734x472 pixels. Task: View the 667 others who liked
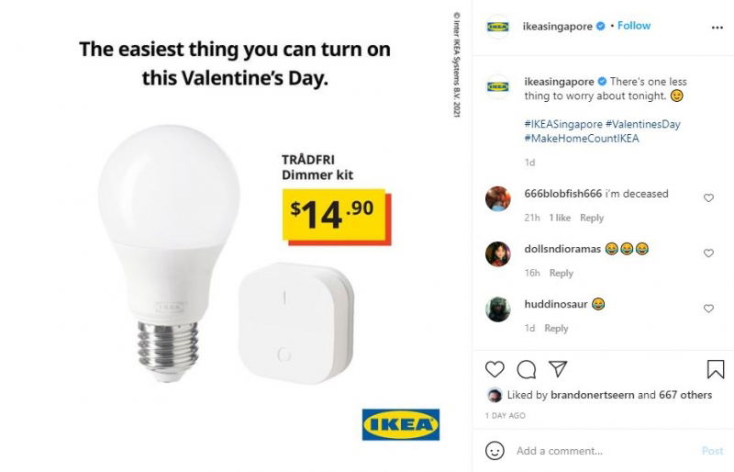coord(685,395)
